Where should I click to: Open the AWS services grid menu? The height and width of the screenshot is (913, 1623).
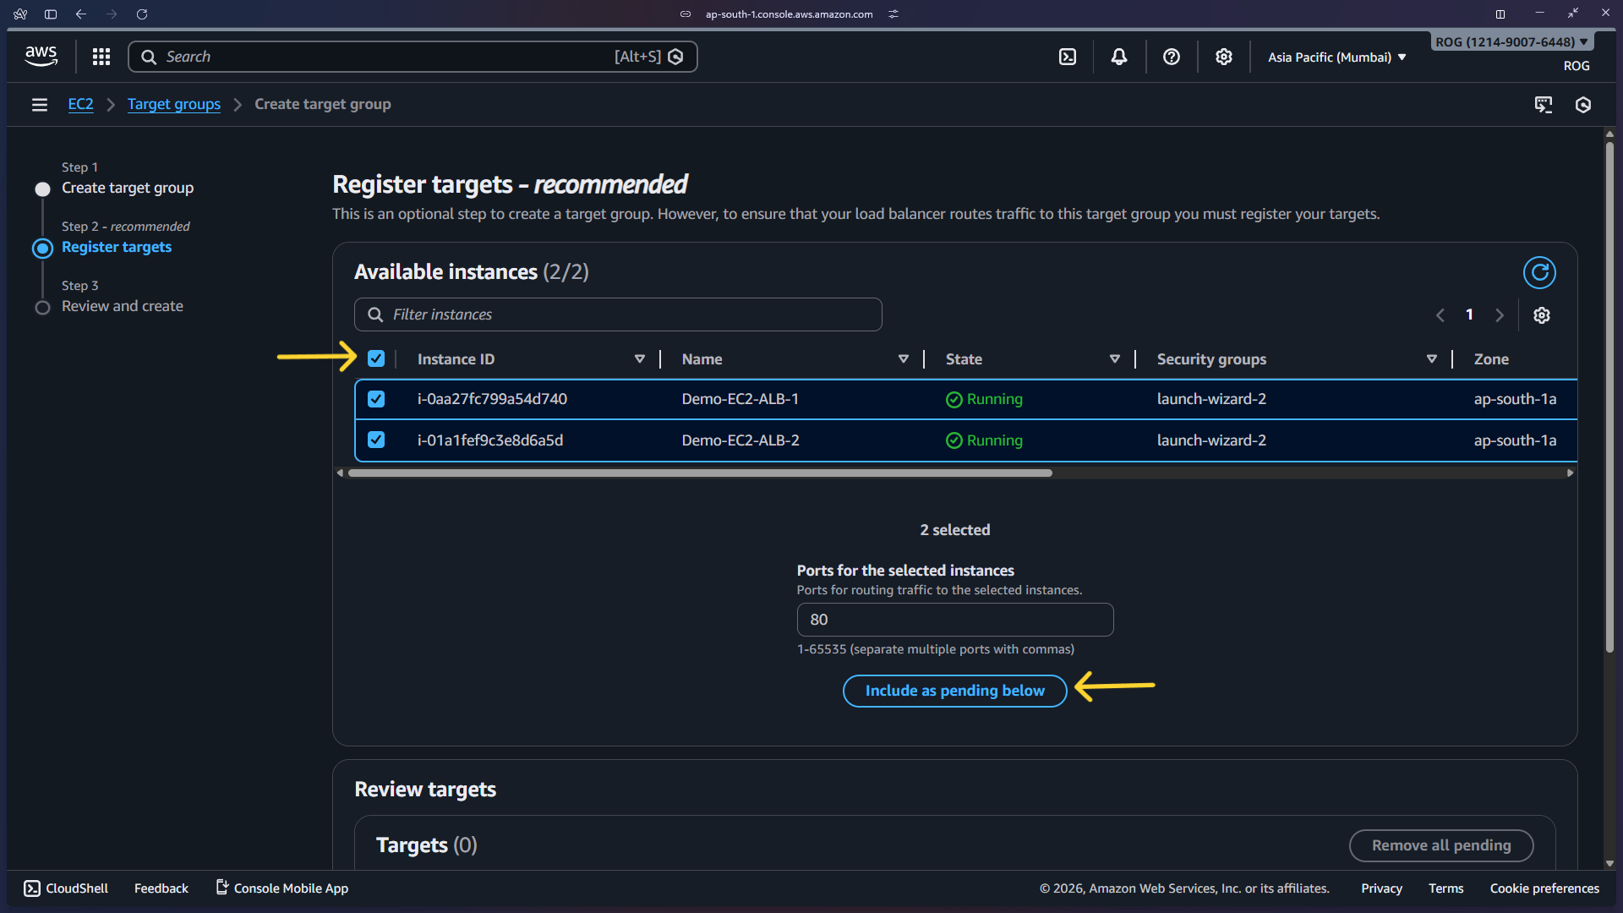pyautogui.click(x=101, y=57)
